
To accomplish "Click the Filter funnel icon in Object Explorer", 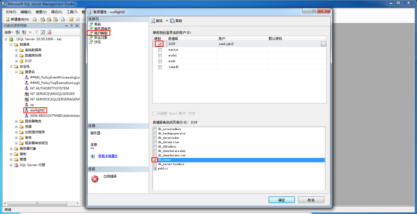I will (x=36, y=32).
